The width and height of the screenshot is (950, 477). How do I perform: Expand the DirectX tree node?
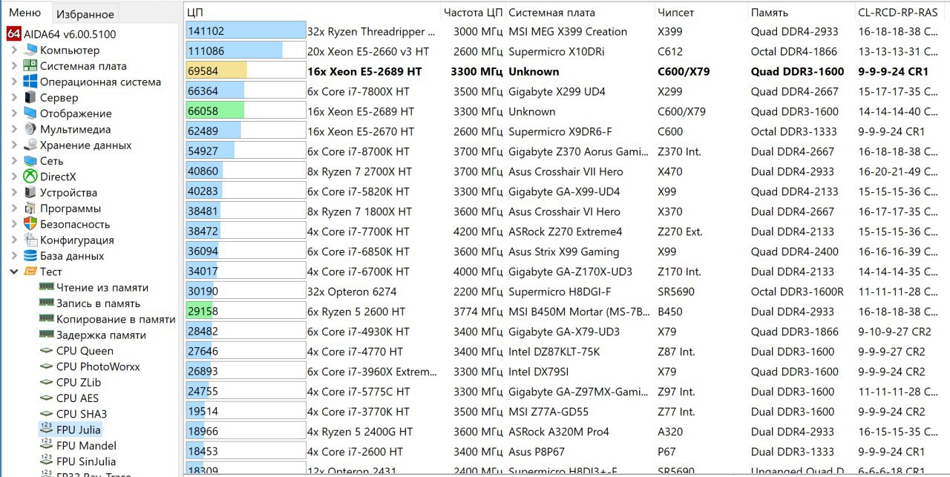[x=14, y=177]
